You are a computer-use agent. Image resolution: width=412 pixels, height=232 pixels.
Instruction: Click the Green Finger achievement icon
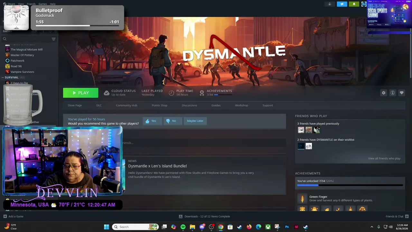tap(302, 198)
